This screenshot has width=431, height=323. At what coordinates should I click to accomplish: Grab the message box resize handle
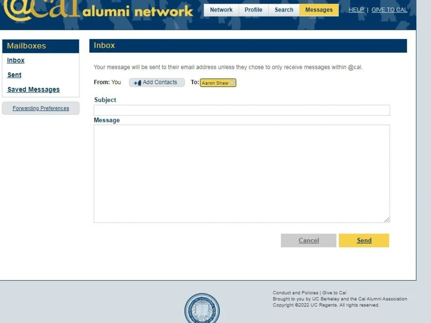coord(387,220)
